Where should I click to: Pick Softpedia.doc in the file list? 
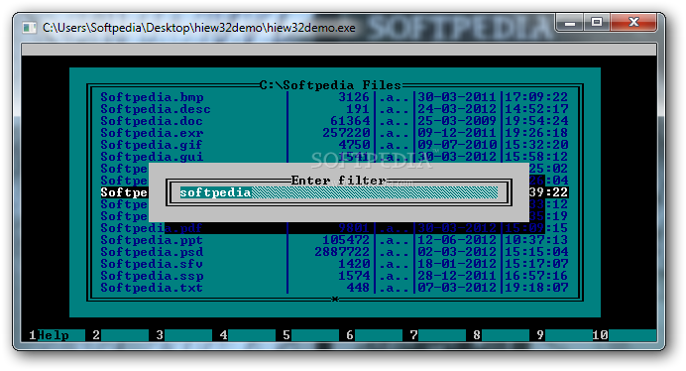pos(152,121)
